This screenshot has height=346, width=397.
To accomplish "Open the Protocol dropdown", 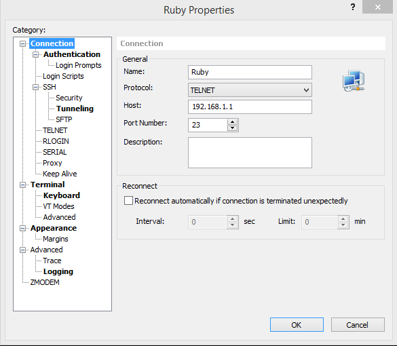I will pos(250,90).
